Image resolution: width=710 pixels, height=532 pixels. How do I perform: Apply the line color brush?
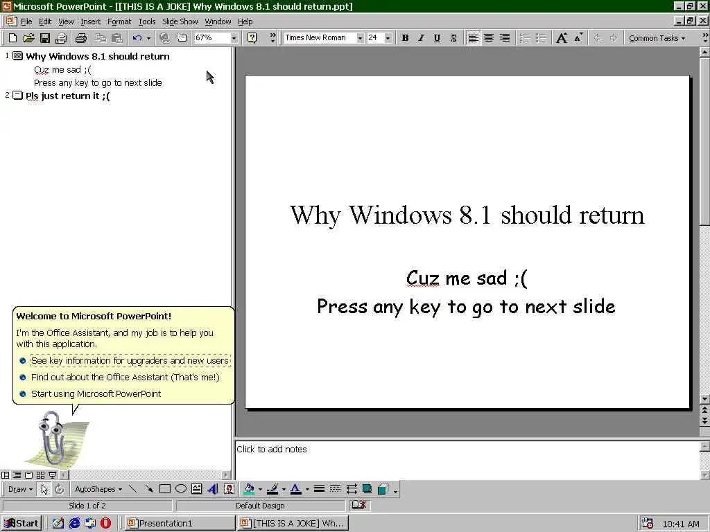(272, 489)
